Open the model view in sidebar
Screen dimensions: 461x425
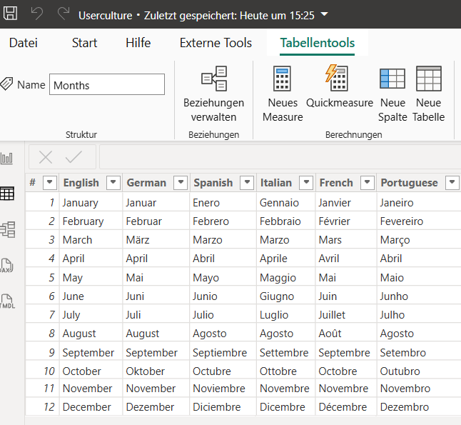tap(7, 229)
